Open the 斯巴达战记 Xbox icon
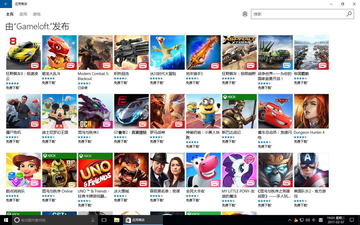 [x=239, y=111]
